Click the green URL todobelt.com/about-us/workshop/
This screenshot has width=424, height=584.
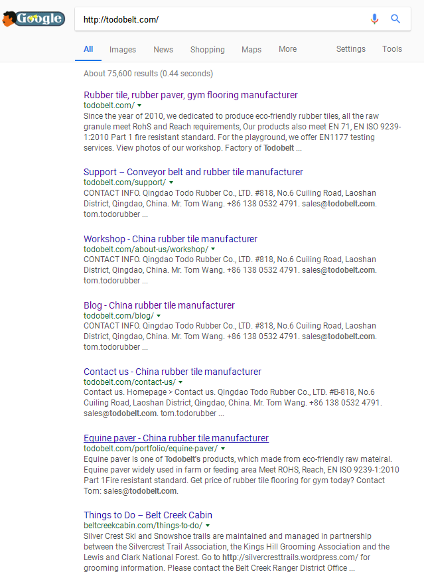pyautogui.click(x=146, y=249)
